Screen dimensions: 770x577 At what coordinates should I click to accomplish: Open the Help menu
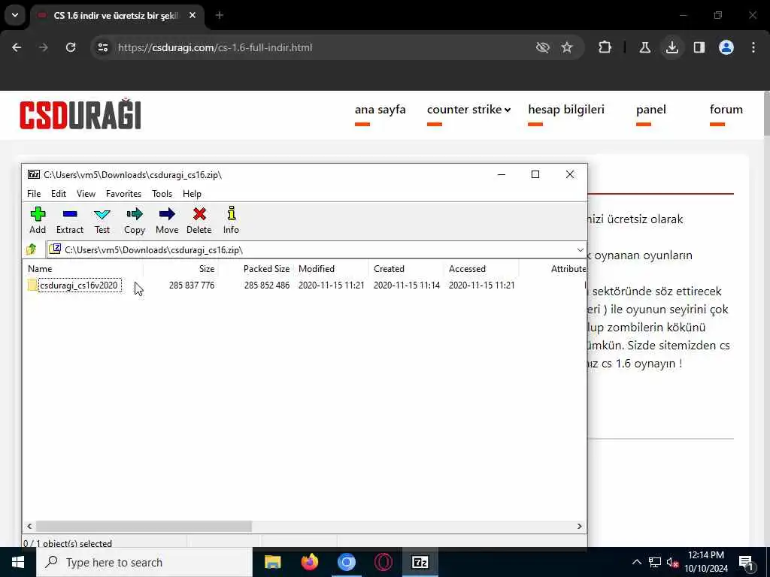(x=192, y=194)
